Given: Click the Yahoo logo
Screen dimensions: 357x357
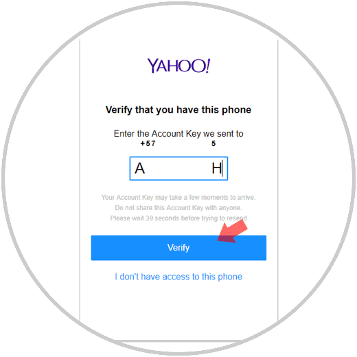Looking at the screenshot, I should click(178, 66).
